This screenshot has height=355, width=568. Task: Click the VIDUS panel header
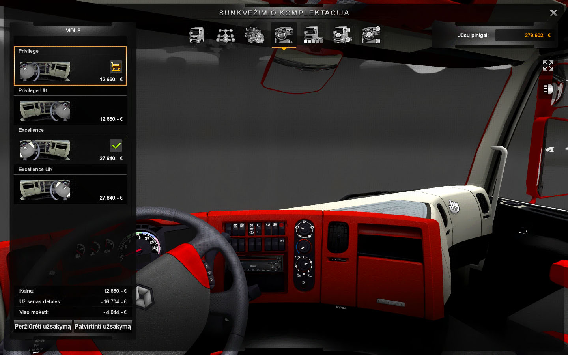[x=73, y=30]
